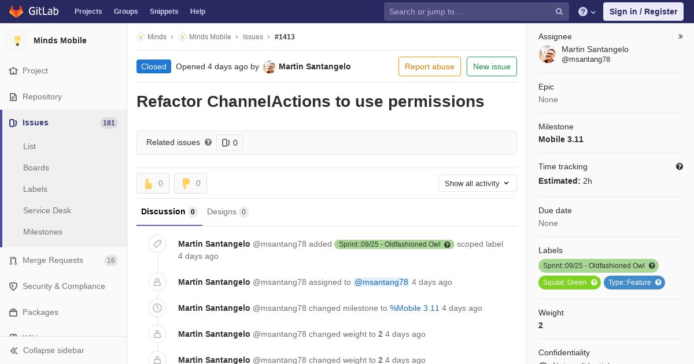
Task: Click the Repository file icon
Action: point(13,96)
